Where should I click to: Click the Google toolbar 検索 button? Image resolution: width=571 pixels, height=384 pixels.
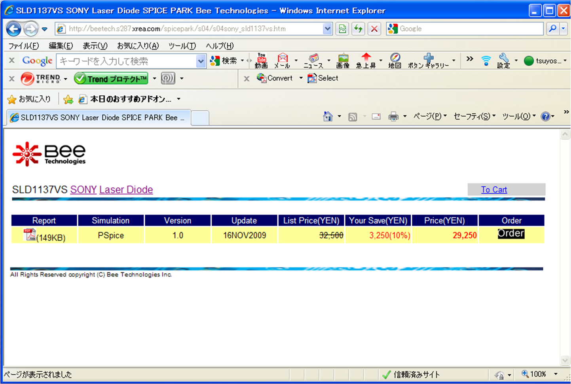(224, 61)
